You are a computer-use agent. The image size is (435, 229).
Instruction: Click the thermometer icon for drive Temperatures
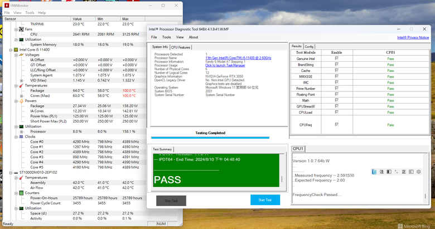point(21,178)
